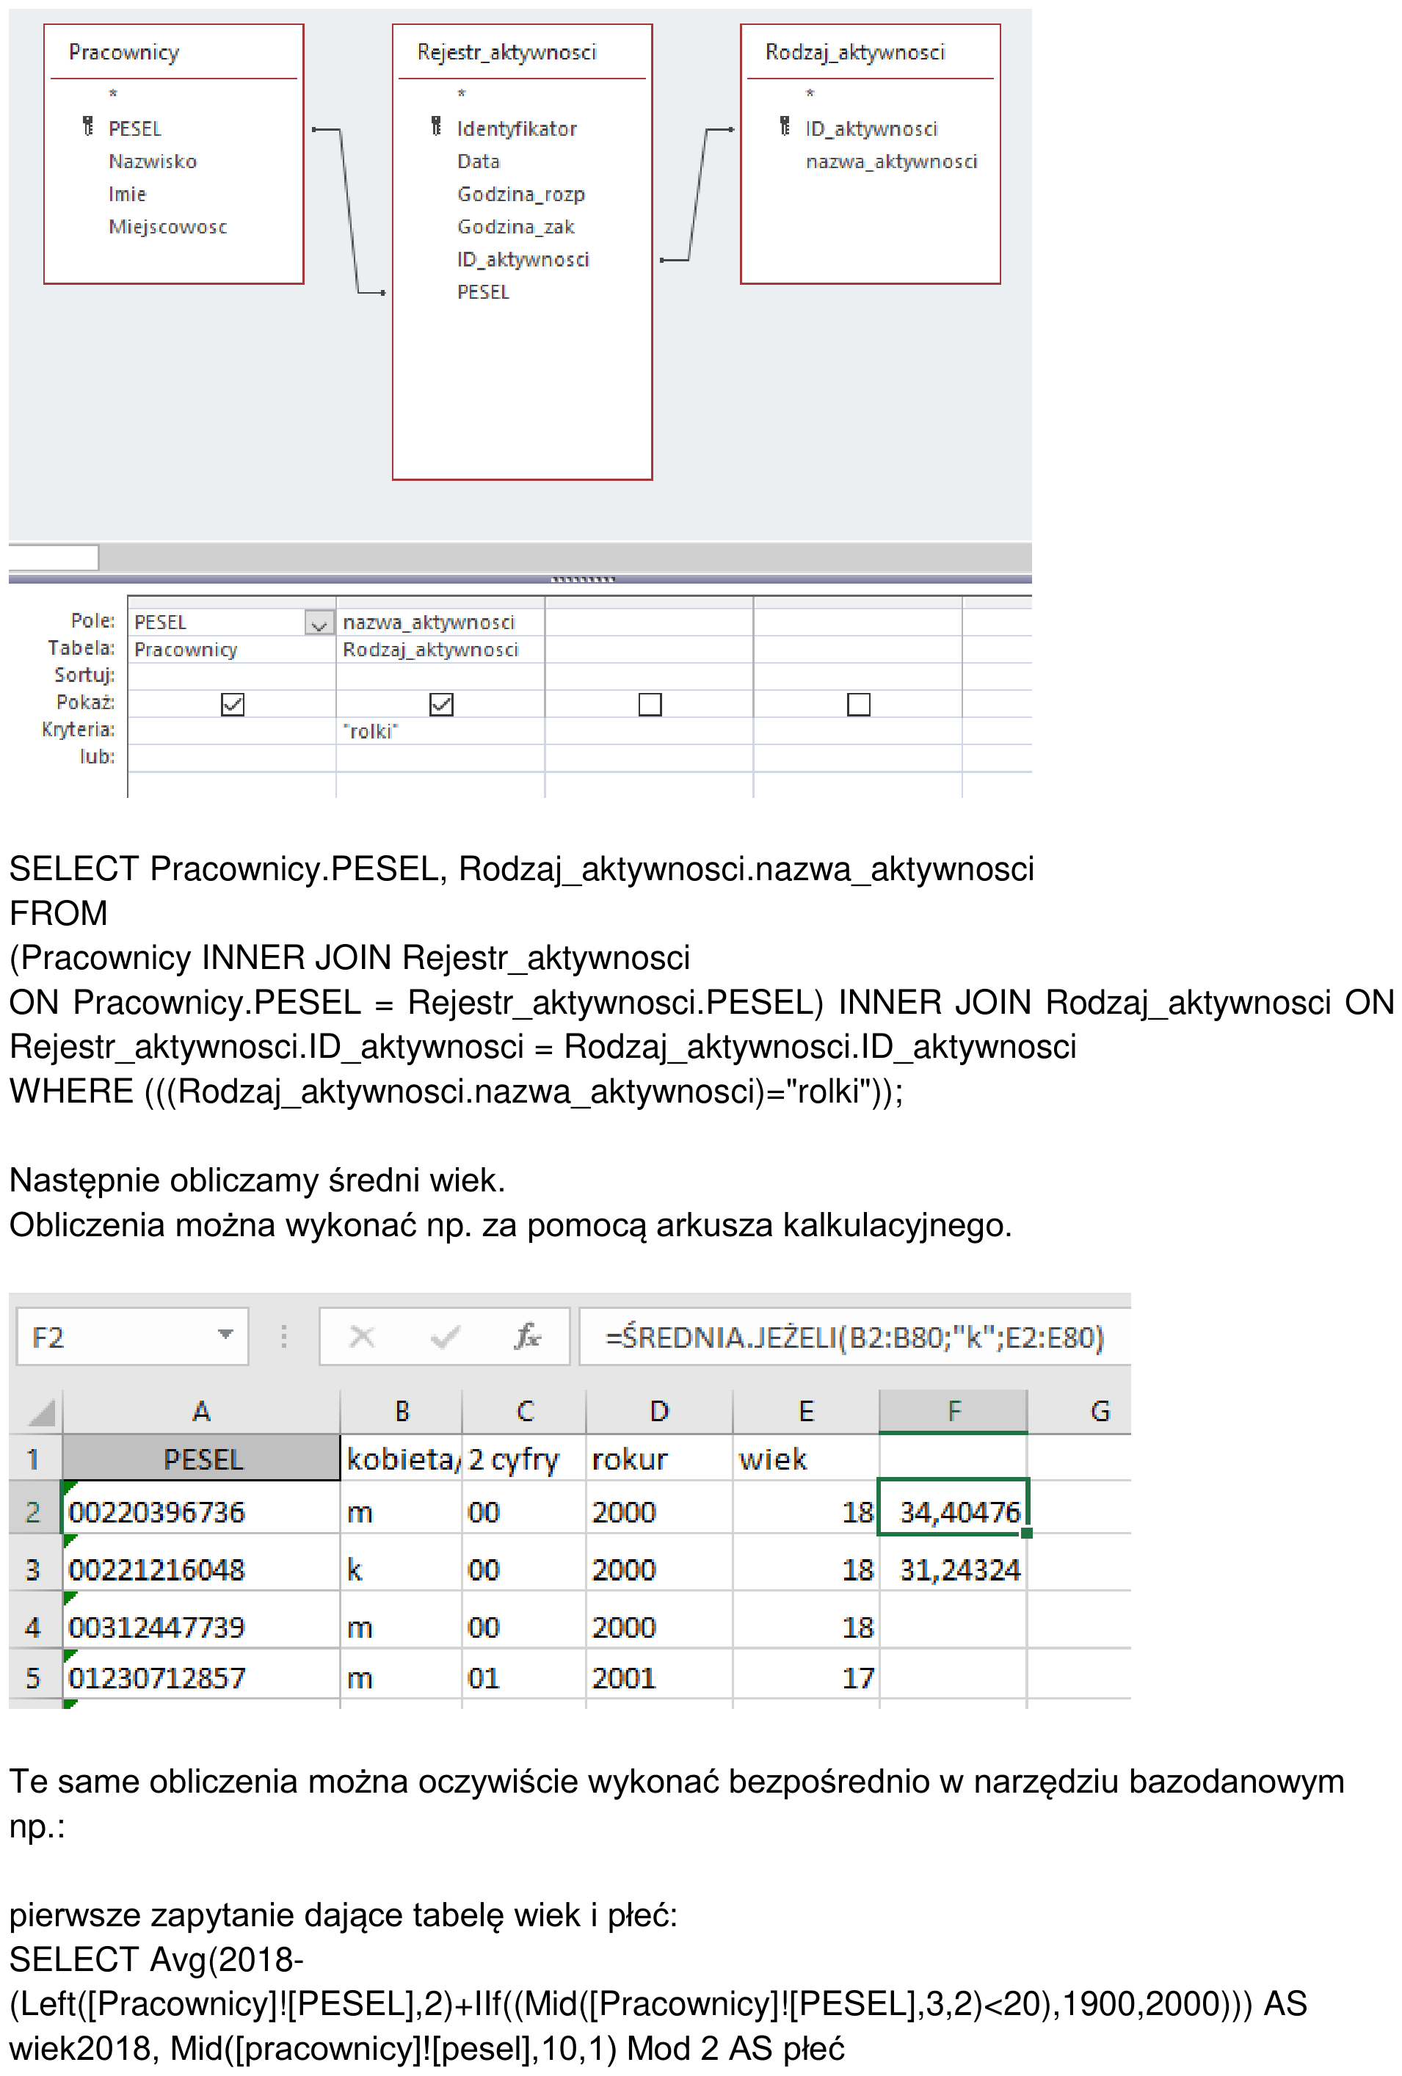The height and width of the screenshot is (2076, 1402).
Task: Select the Miejscowosc field in Pracownicy table
Action: click(168, 227)
